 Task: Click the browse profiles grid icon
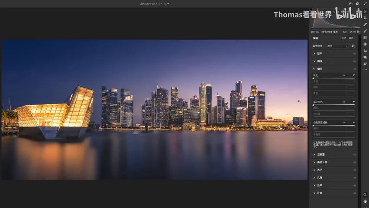(353, 46)
